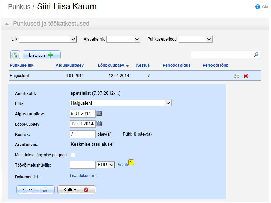
Task: Click the edit icon in Haigusleht row
Action: click(x=236, y=76)
